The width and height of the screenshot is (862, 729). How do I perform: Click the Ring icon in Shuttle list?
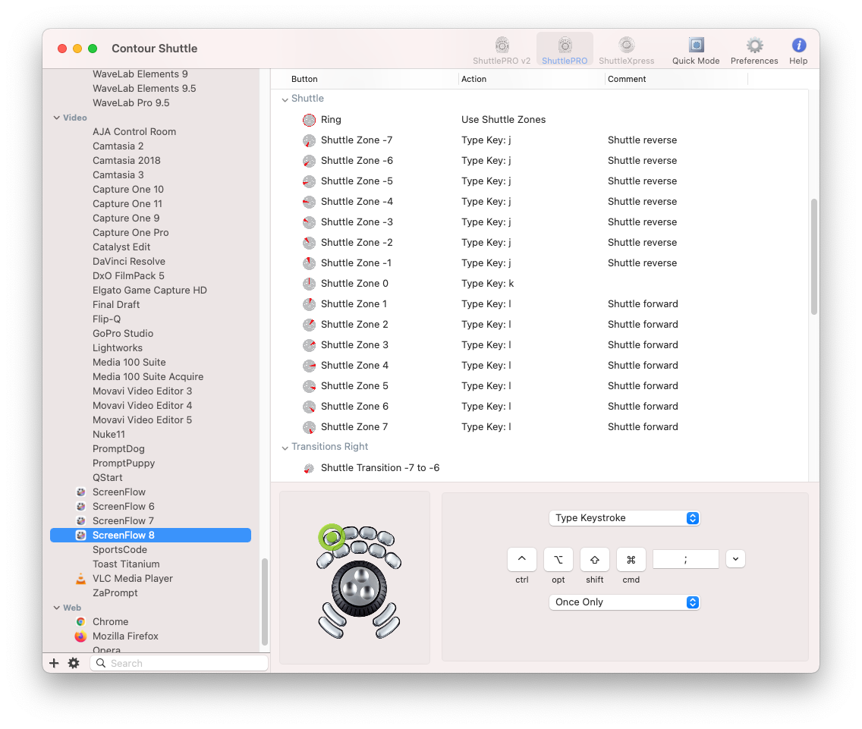[310, 120]
